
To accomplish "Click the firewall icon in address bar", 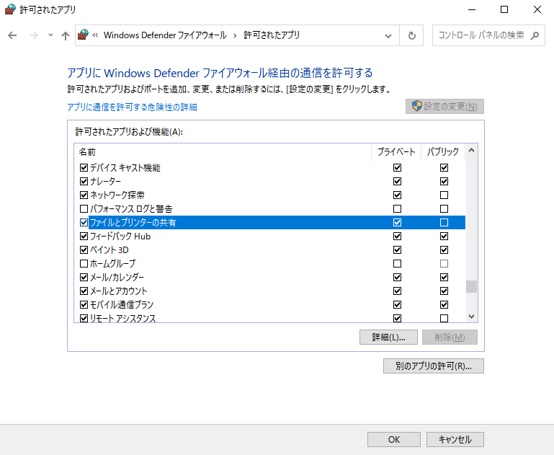I will [83, 35].
